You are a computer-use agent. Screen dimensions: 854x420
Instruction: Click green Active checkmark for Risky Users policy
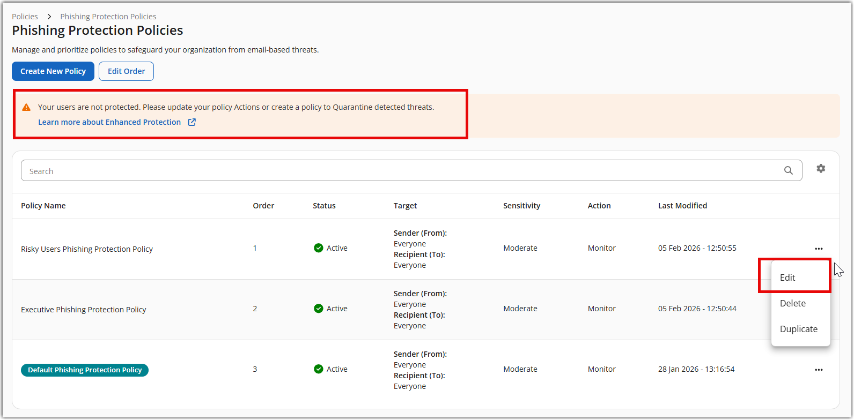pyautogui.click(x=319, y=248)
